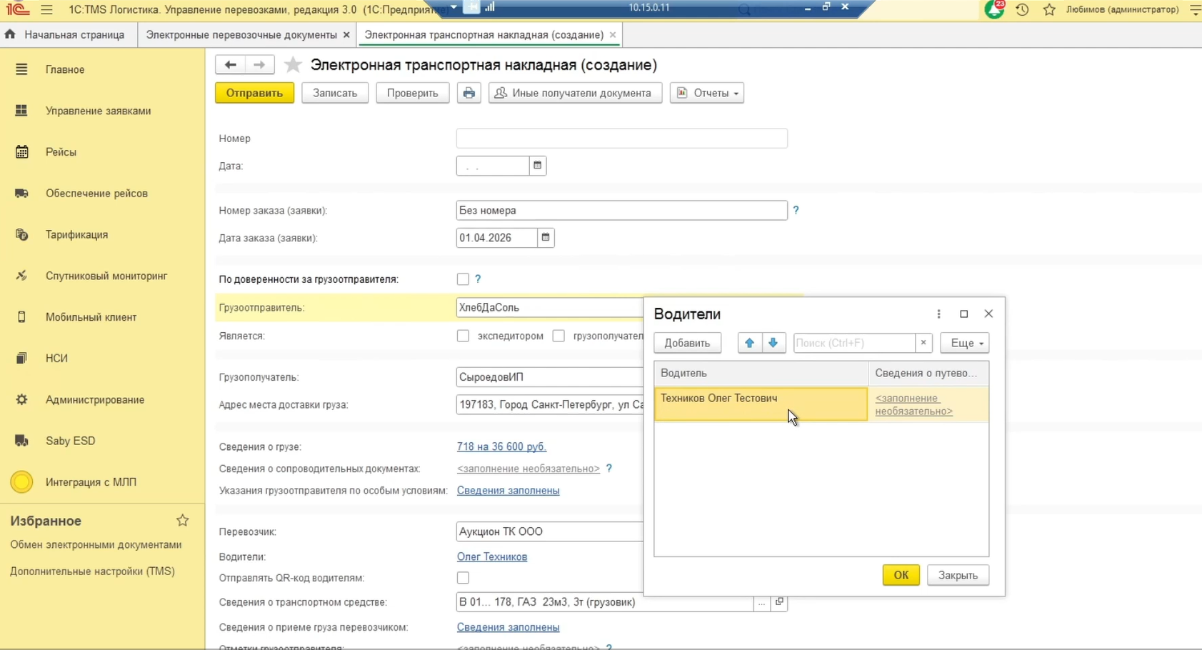This screenshot has height=650, width=1202.
Task: Switch to Электронные перевозочные документы tab
Action: click(x=241, y=35)
